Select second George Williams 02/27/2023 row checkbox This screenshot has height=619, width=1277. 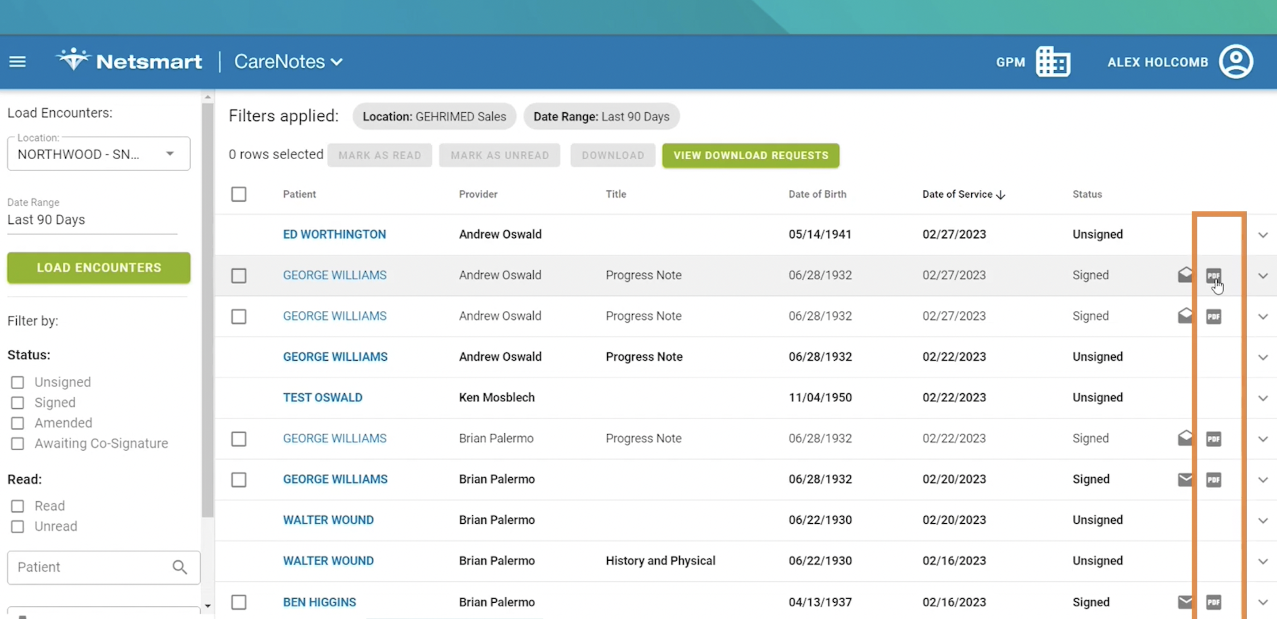click(x=239, y=316)
